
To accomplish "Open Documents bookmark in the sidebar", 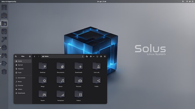I will [23, 78].
